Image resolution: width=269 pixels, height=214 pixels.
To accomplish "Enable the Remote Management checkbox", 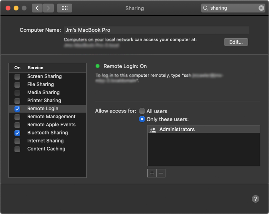I will coord(17,117).
